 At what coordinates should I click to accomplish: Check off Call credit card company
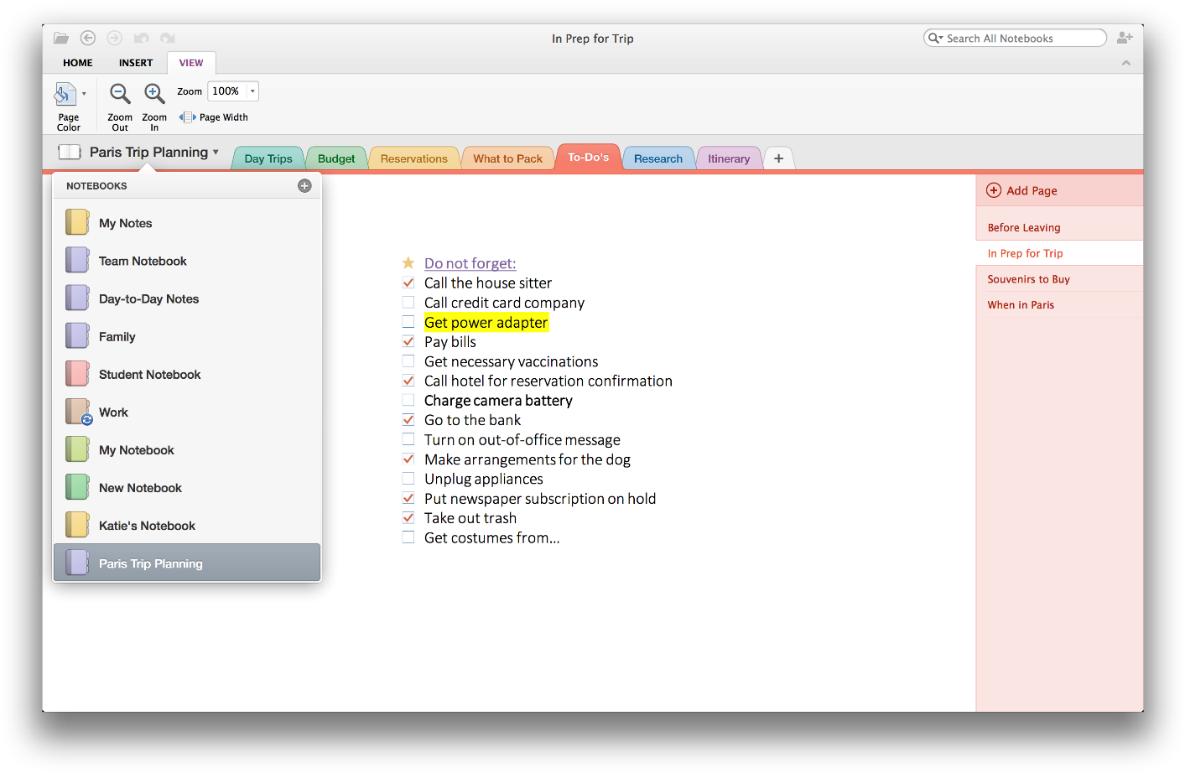[x=408, y=303]
